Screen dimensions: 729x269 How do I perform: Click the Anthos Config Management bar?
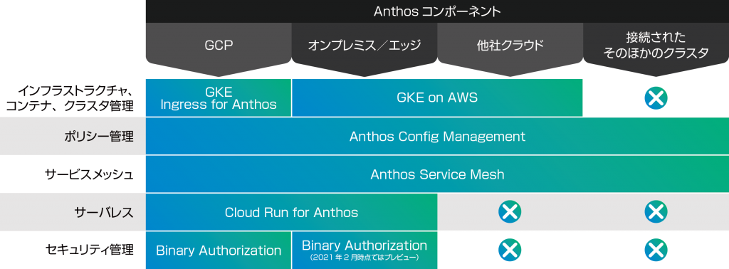(x=438, y=136)
